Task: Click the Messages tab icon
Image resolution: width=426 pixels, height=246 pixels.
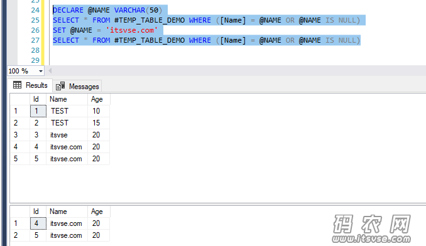Action: (60, 86)
